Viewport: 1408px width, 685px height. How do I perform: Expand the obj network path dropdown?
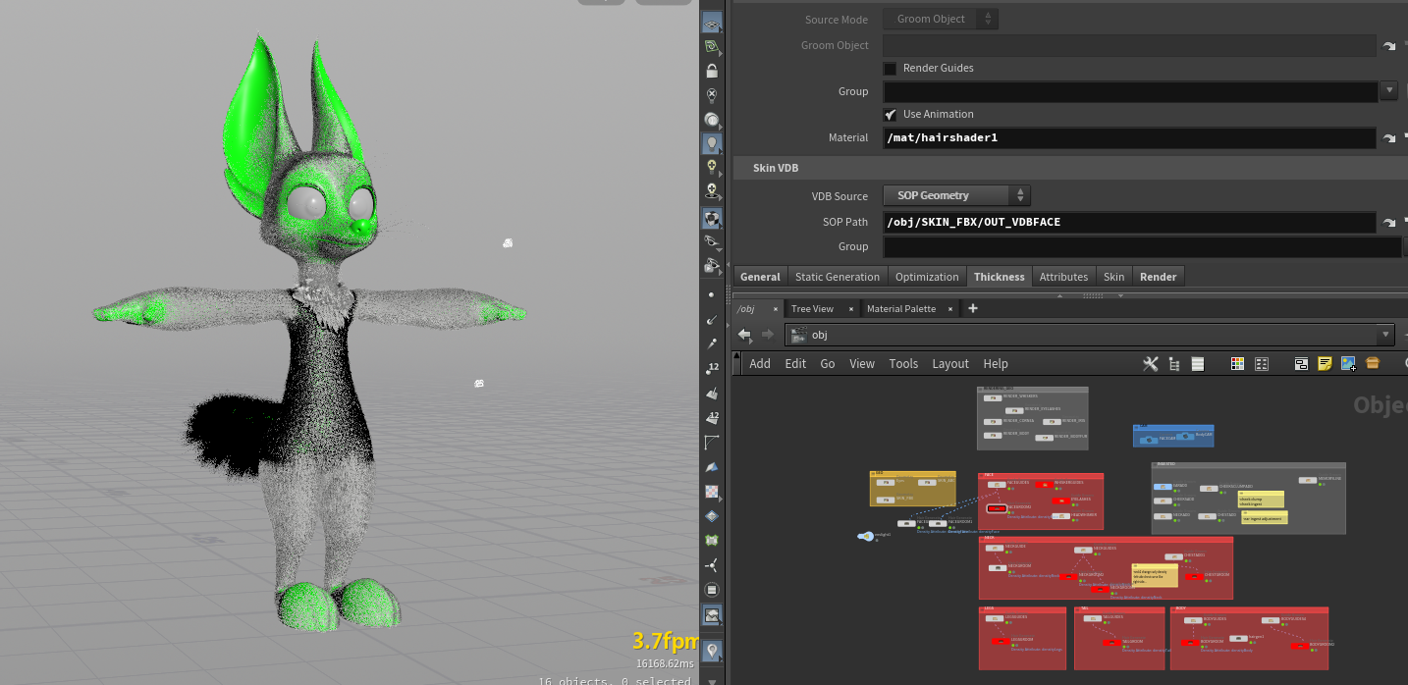(1384, 335)
